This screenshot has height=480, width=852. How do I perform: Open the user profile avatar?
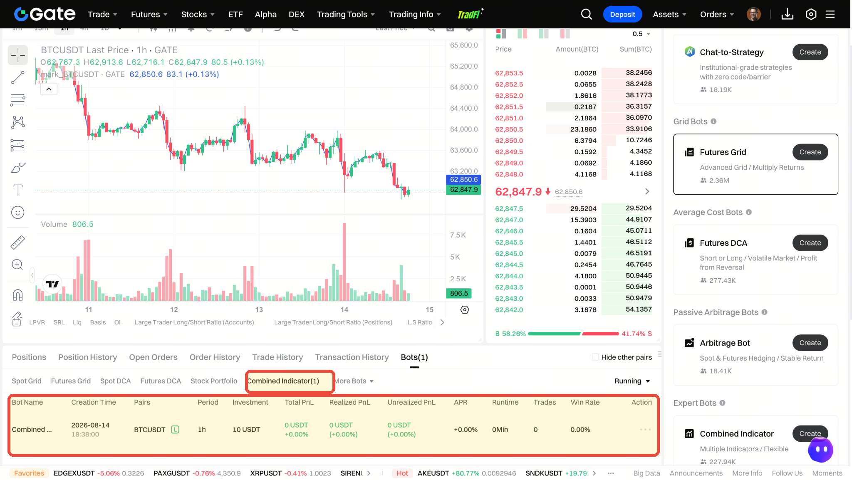pyautogui.click(x=753, y=14)
